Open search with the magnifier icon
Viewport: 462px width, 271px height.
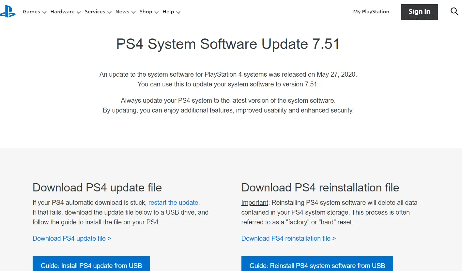tap(454, 12)
